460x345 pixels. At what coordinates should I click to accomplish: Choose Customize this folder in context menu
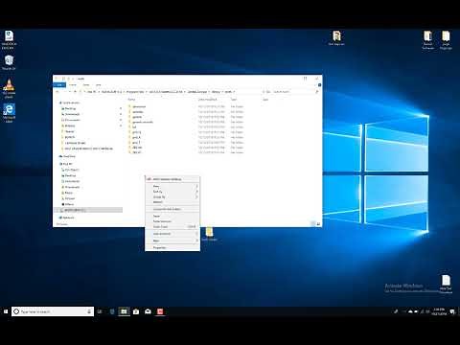(172, 209)
